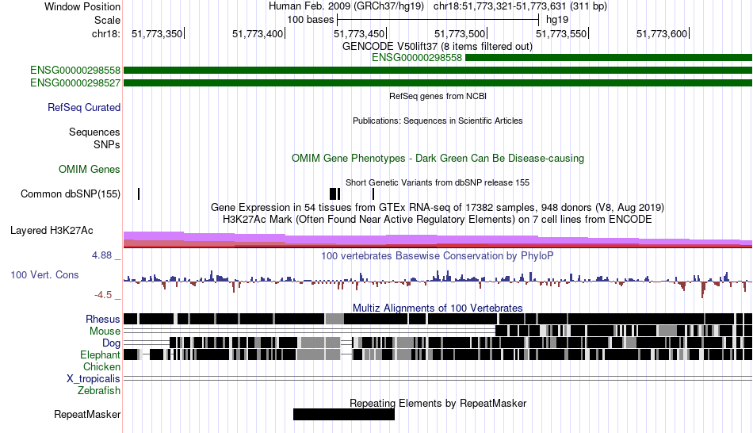Click the Scale track label
The height and width of the screenshot is (433, 753).
(x=107, y=20)
